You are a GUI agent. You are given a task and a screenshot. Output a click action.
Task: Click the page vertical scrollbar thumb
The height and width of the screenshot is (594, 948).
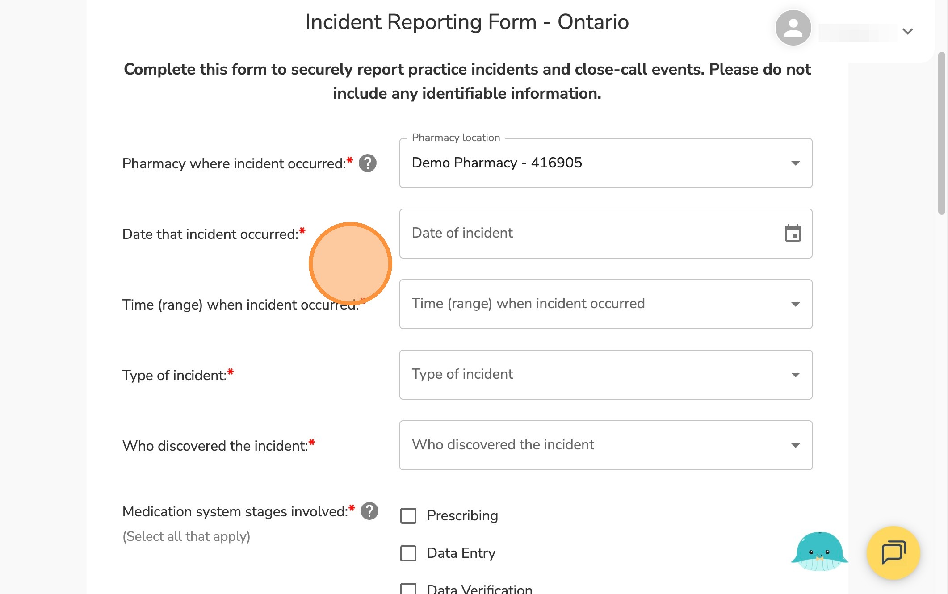pos(941,133)
